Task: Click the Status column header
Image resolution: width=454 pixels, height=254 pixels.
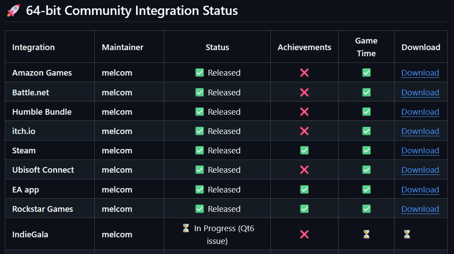Action: coord(217,47)
